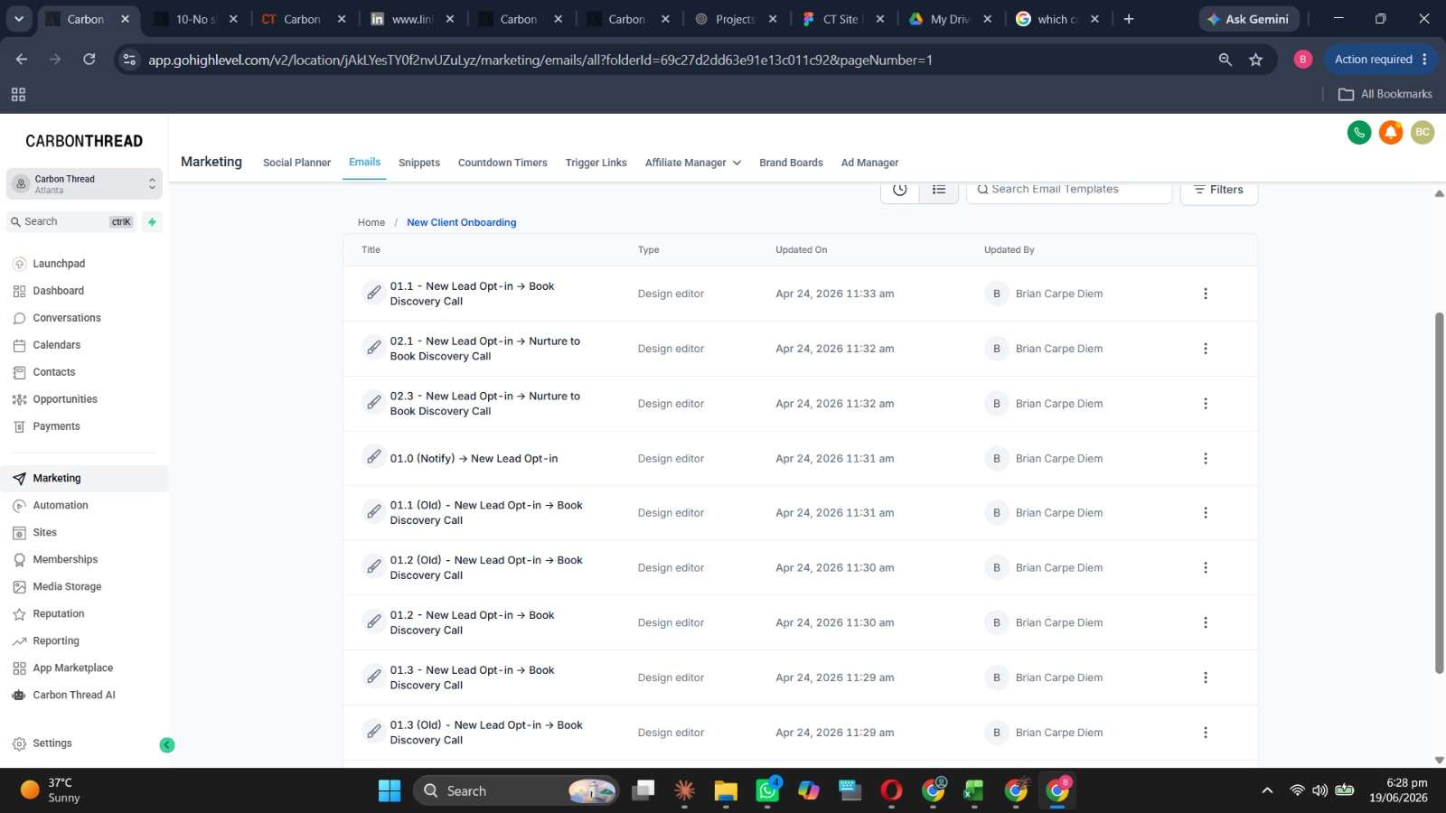Open the orange notifications bell
The image size is (1446, 813).
(x=1391, y=133)
